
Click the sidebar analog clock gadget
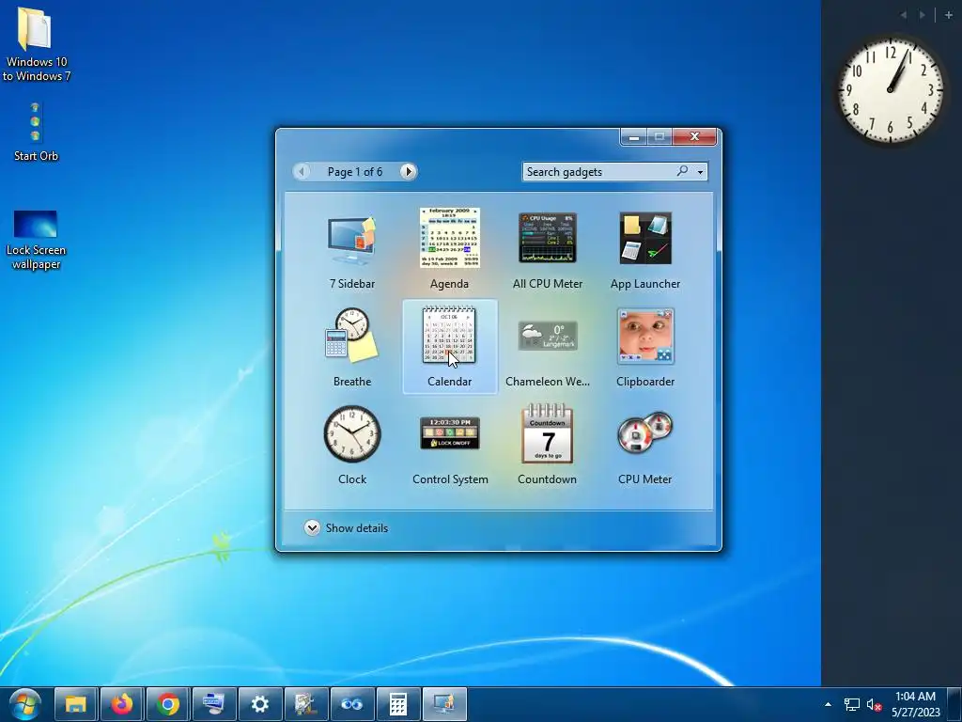tap(890, 90)
